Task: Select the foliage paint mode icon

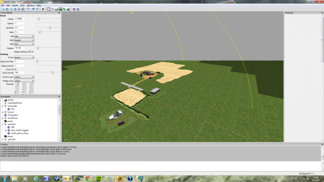Action: tap(64, 9)
